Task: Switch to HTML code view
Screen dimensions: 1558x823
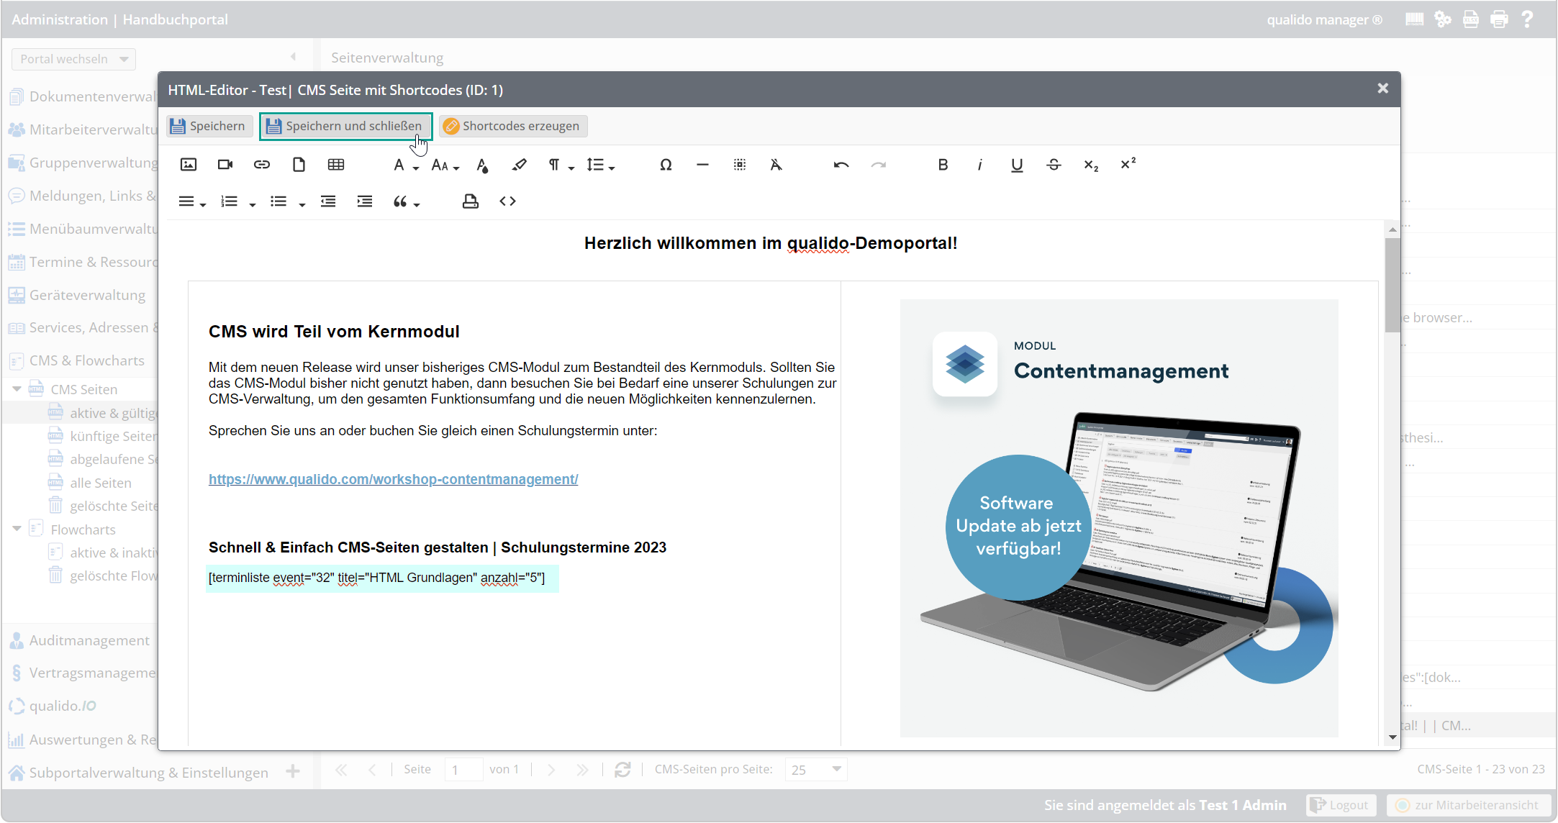Action: 507,201
